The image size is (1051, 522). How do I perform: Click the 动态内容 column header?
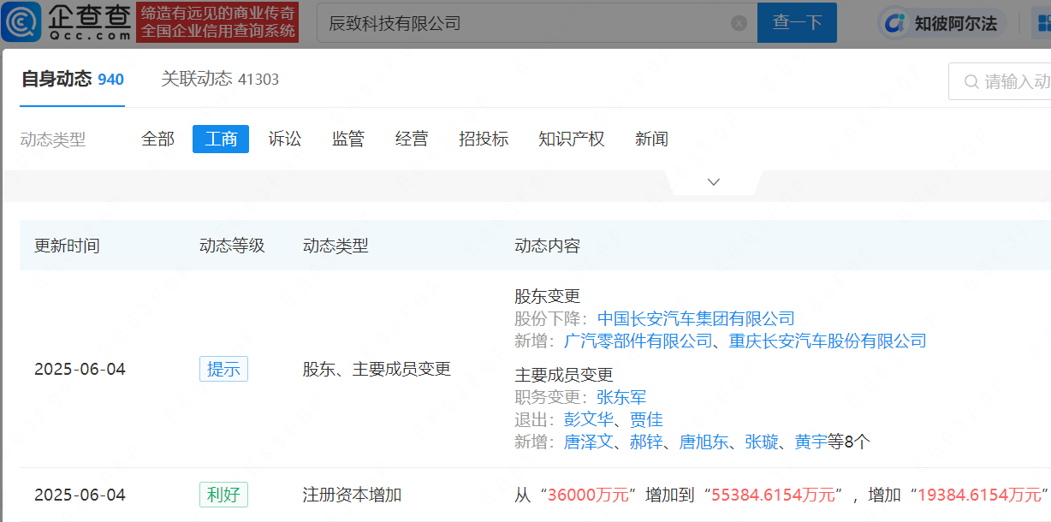pos(547,246)
